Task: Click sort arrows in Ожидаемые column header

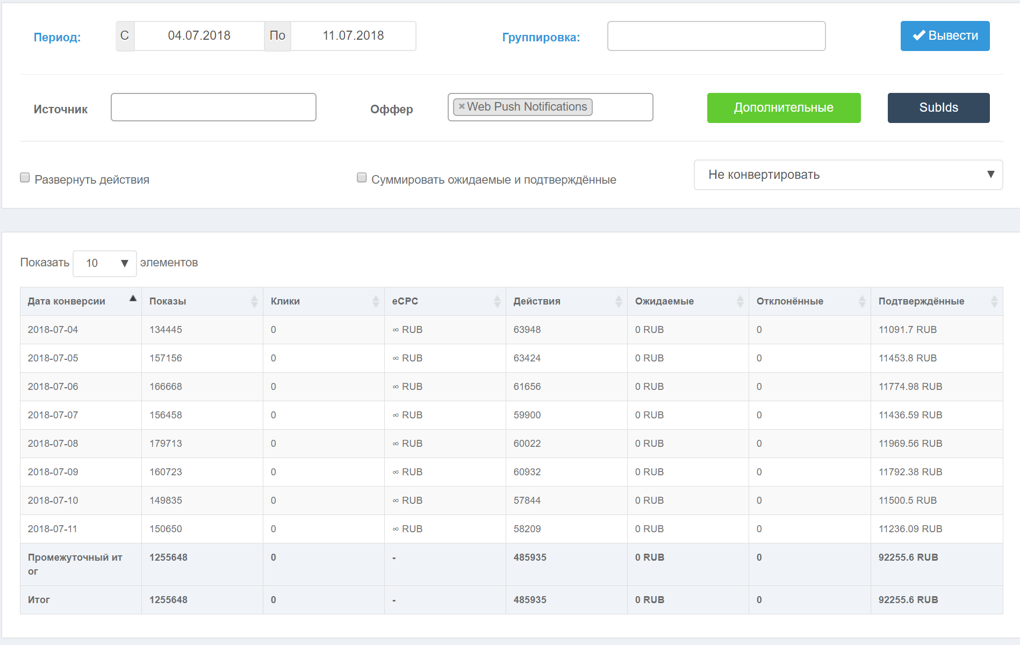Action: point(740,301)
